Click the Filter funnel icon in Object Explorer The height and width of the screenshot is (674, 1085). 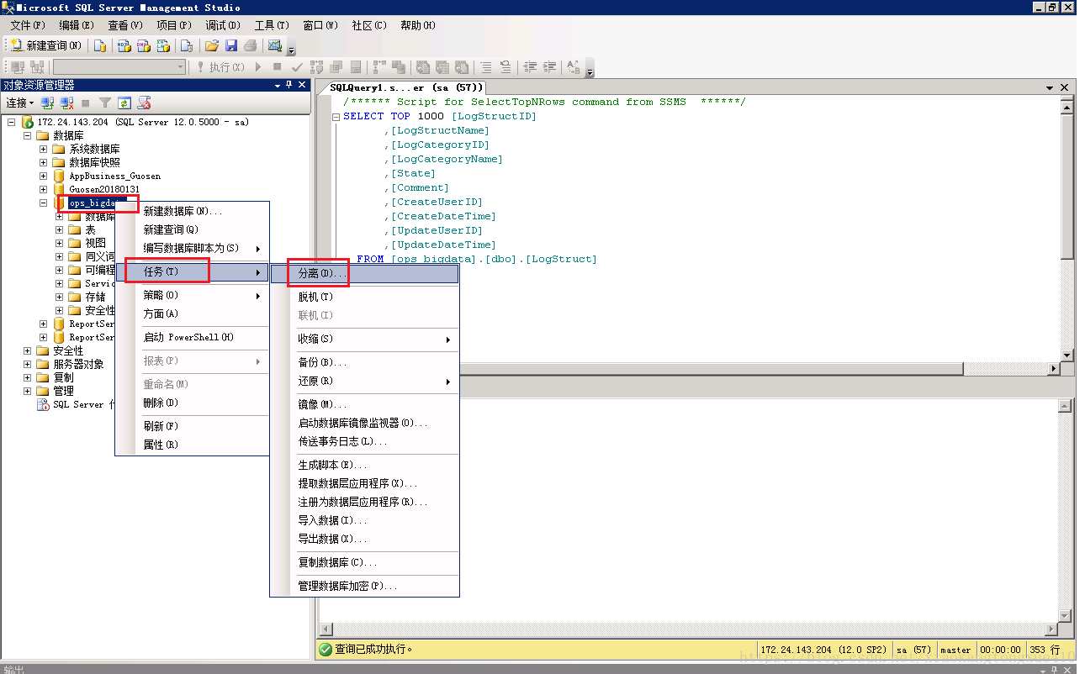point(105,103)
